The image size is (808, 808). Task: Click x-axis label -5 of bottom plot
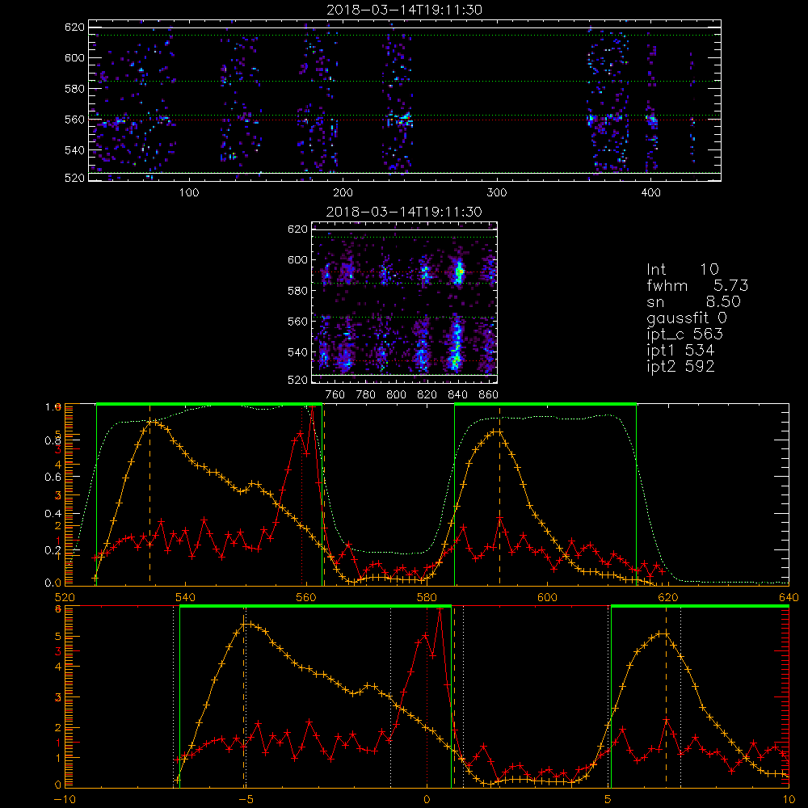click(246, 800)
